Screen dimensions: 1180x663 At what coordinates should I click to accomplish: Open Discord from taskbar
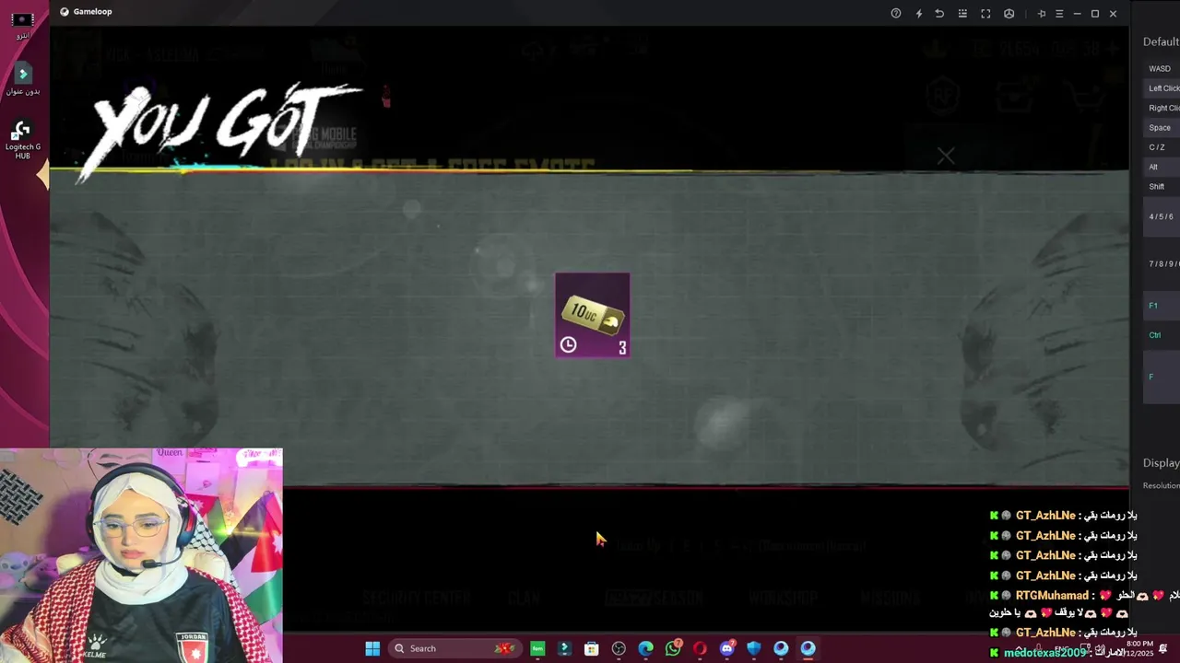(x=726, y=648)
